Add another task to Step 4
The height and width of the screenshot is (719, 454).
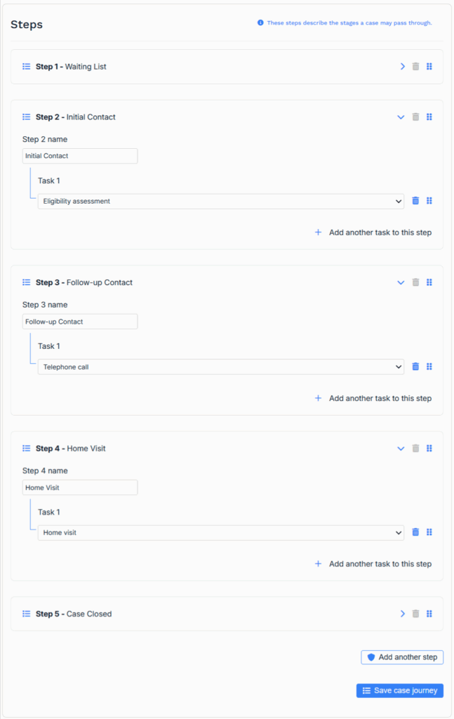pos(373,564)
